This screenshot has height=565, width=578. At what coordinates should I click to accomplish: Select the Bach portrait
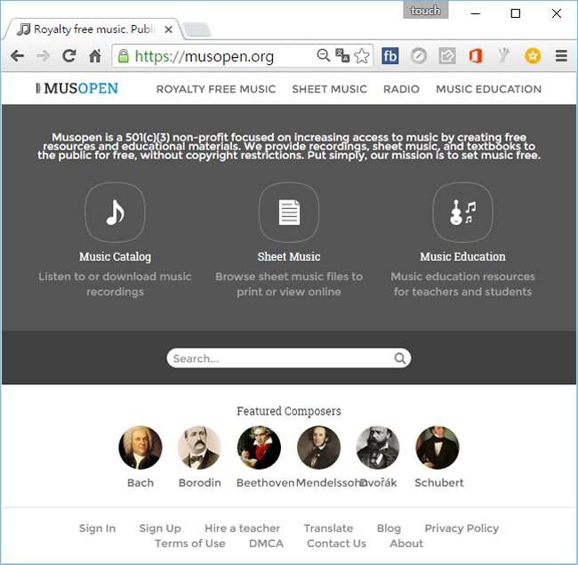coord(140,448)
